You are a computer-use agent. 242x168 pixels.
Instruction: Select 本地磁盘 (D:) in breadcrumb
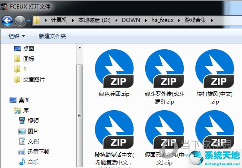pos(95,20)
